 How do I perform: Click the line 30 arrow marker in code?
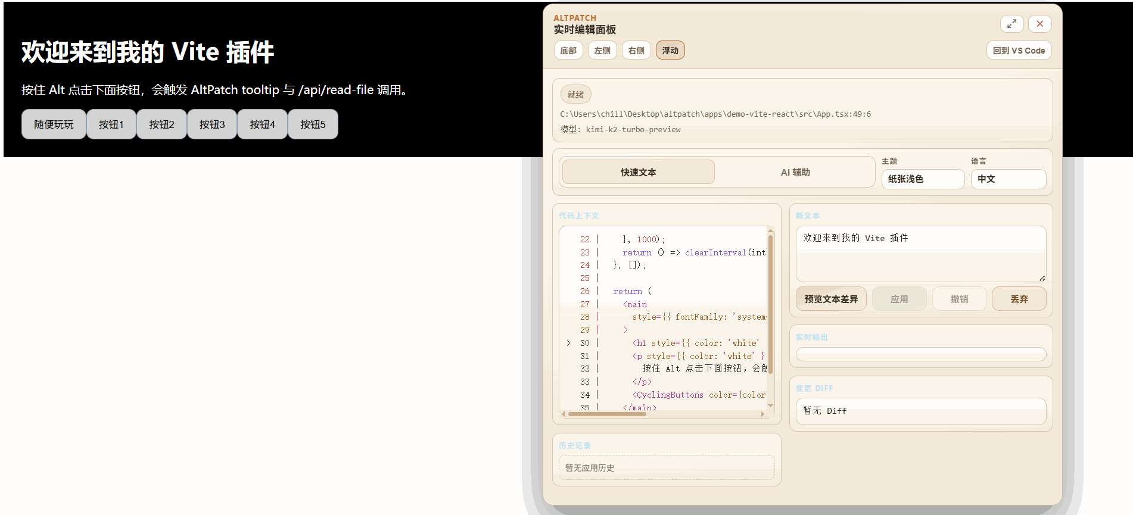click(568, 343)
